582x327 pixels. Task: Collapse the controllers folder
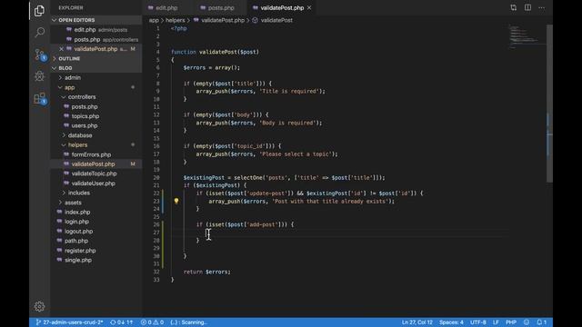(x=95, y=97)
